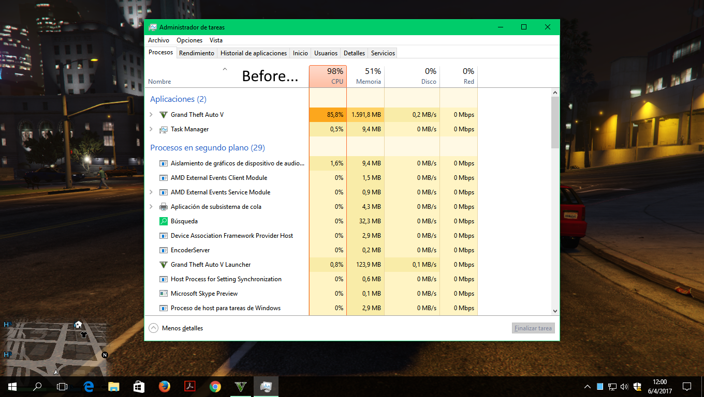This screenshot has width=704, height=397.
Task: Click the Grand Theft Auto V Launcher icon
Action: point(164,265)
